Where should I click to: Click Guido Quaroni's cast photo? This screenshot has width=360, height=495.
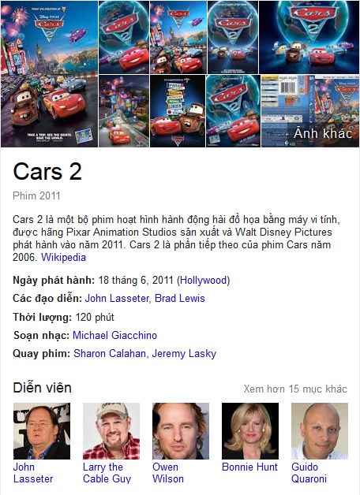point(320,431)
